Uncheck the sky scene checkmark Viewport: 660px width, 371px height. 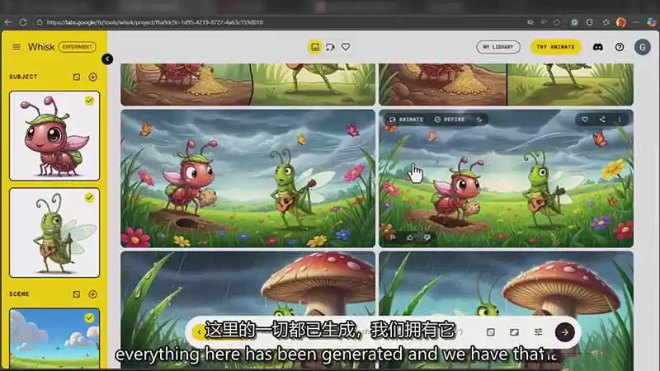pyautogui.click(x=89, y=317)
